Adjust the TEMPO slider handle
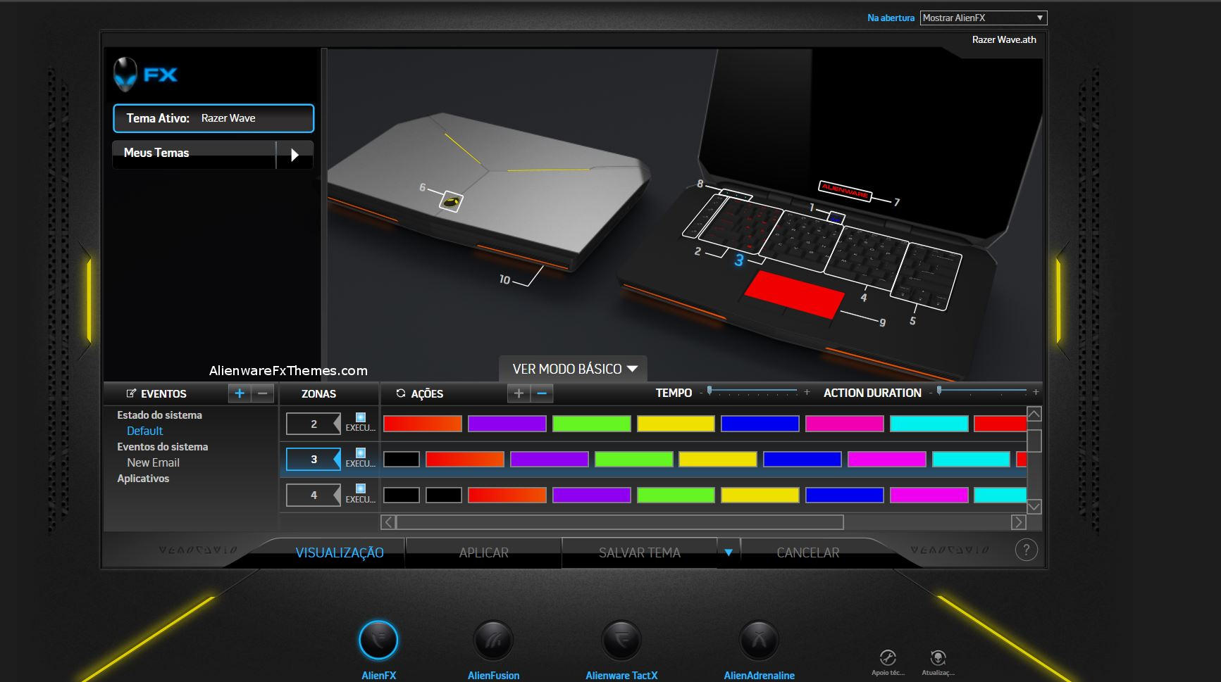The image size is (1221, 682). point(709,390)
